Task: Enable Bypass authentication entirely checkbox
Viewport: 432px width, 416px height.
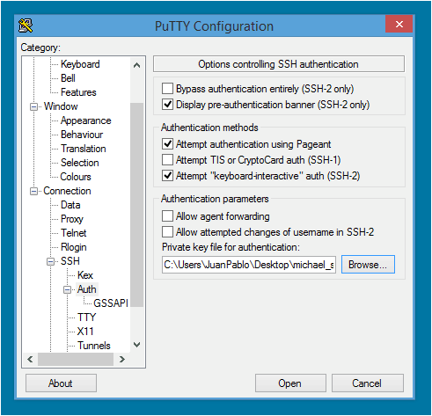Action: click(x=167, y=89)
